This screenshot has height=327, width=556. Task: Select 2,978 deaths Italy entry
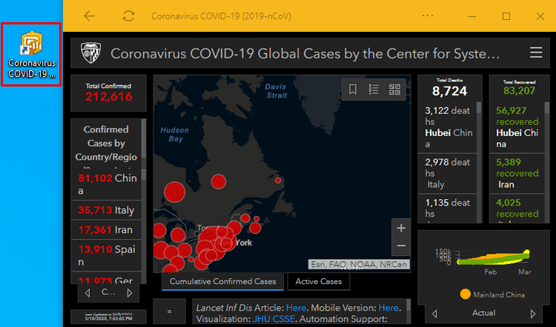point(448,173)
